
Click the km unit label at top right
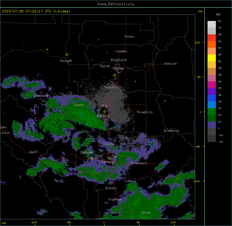click(x=200, y=11)
